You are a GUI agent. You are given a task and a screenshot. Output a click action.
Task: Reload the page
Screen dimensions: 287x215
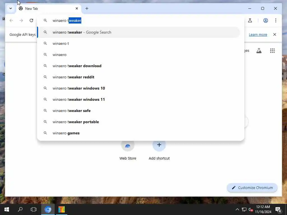(x=31, y=20)
